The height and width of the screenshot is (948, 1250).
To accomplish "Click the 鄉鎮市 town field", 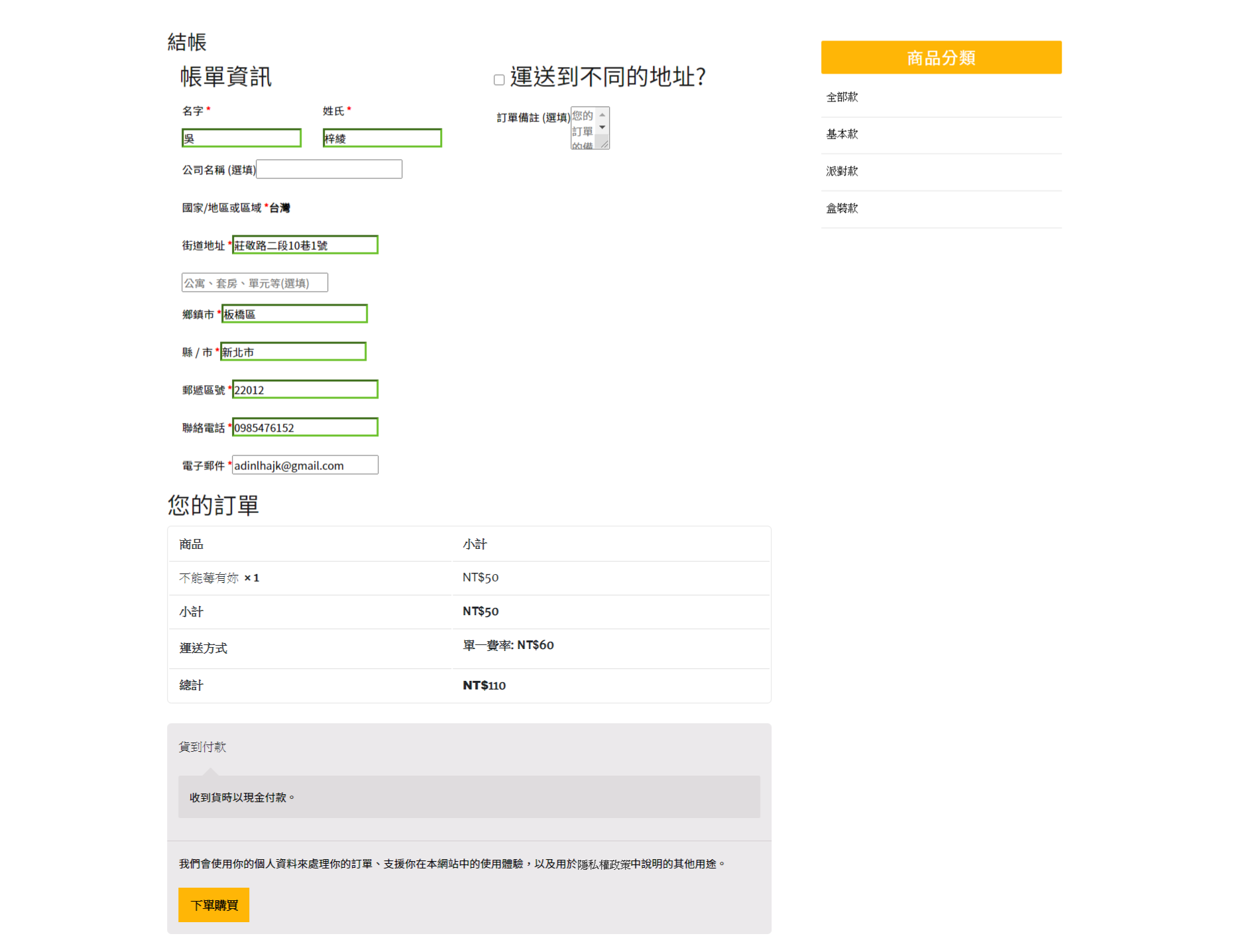I will tap(294, 314).
